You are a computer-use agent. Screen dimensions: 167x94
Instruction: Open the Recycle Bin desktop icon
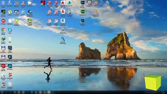pos(3,3)
